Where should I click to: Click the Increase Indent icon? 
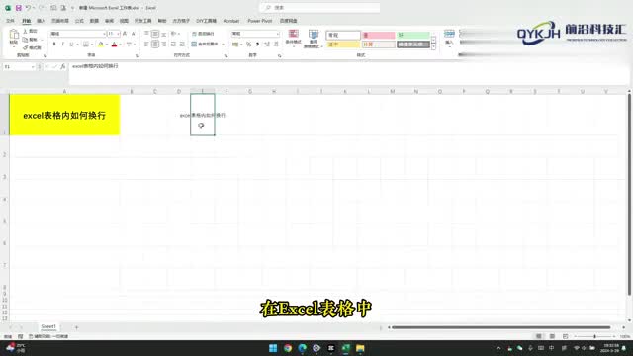pos(182,44)
